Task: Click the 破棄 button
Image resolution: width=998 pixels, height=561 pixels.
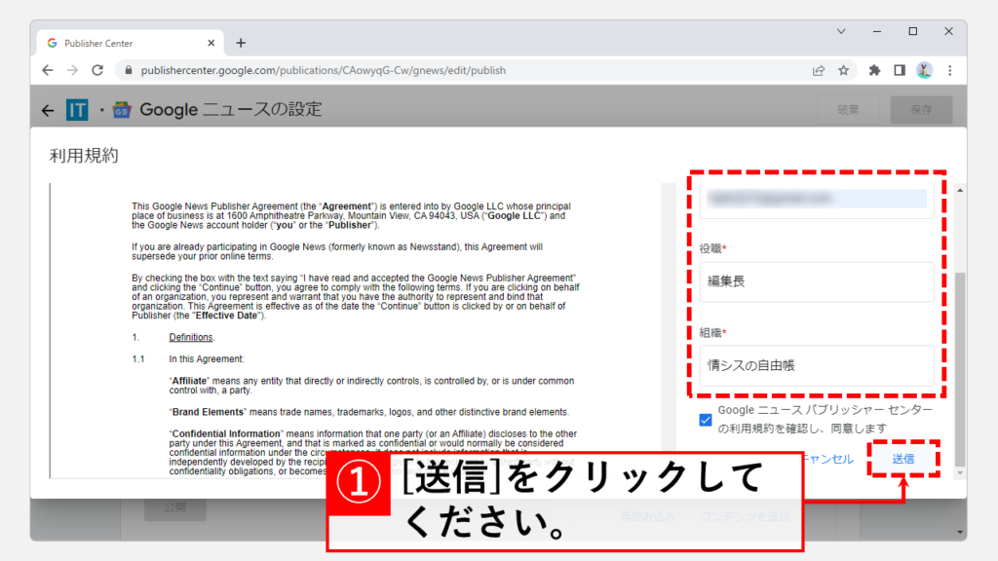Action: tap(848, 109)
